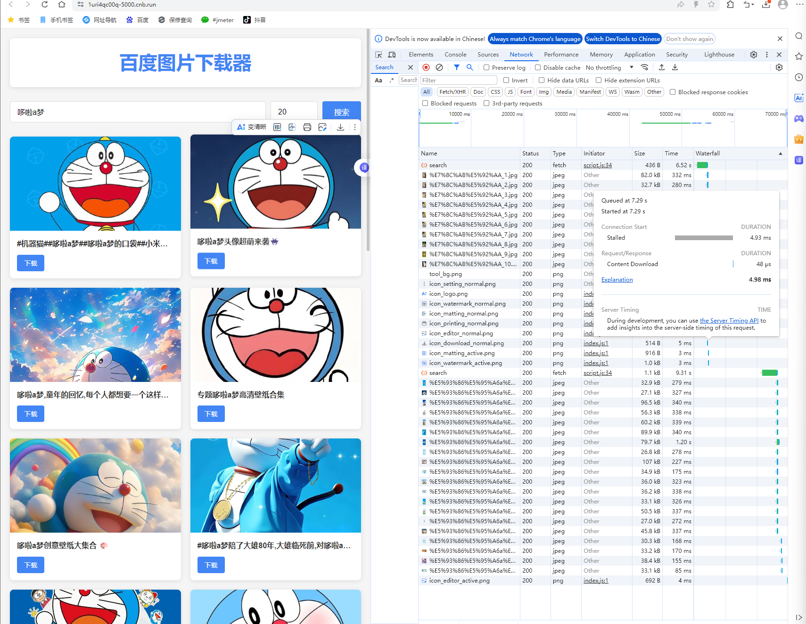Select the tool_bg.png request row

point(603,274)
